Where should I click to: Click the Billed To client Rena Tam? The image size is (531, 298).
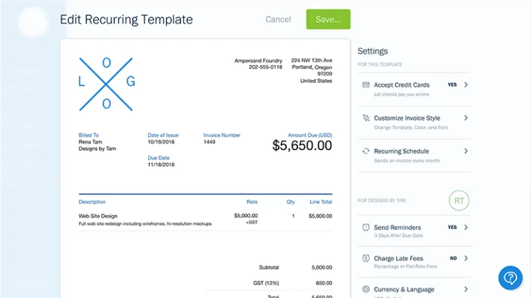coord(91,142)
